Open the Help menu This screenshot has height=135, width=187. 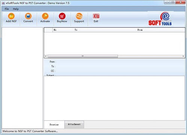point(16,9)
